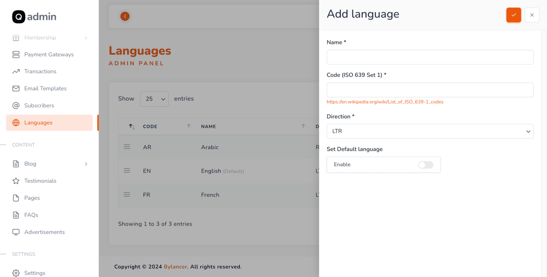Click the Add language panel scrollbar

point(544,154)
